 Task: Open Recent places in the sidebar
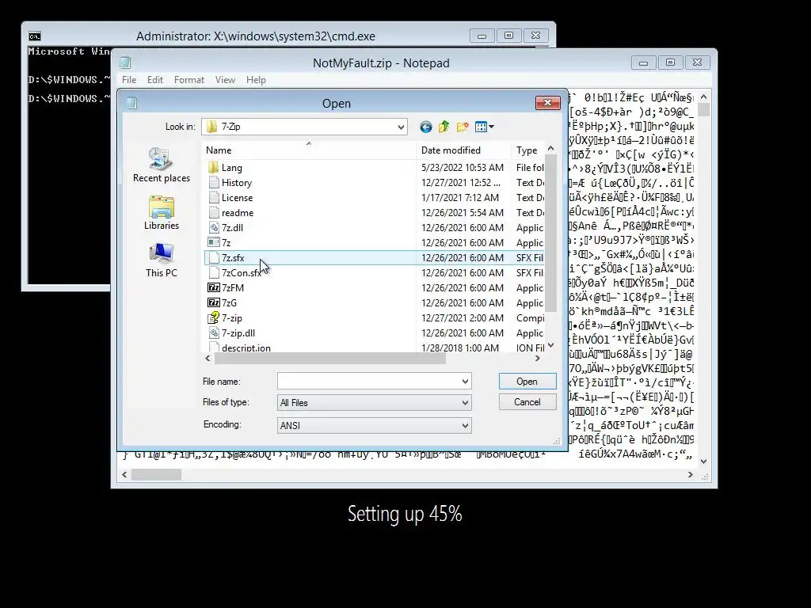[x=162, y=165]
